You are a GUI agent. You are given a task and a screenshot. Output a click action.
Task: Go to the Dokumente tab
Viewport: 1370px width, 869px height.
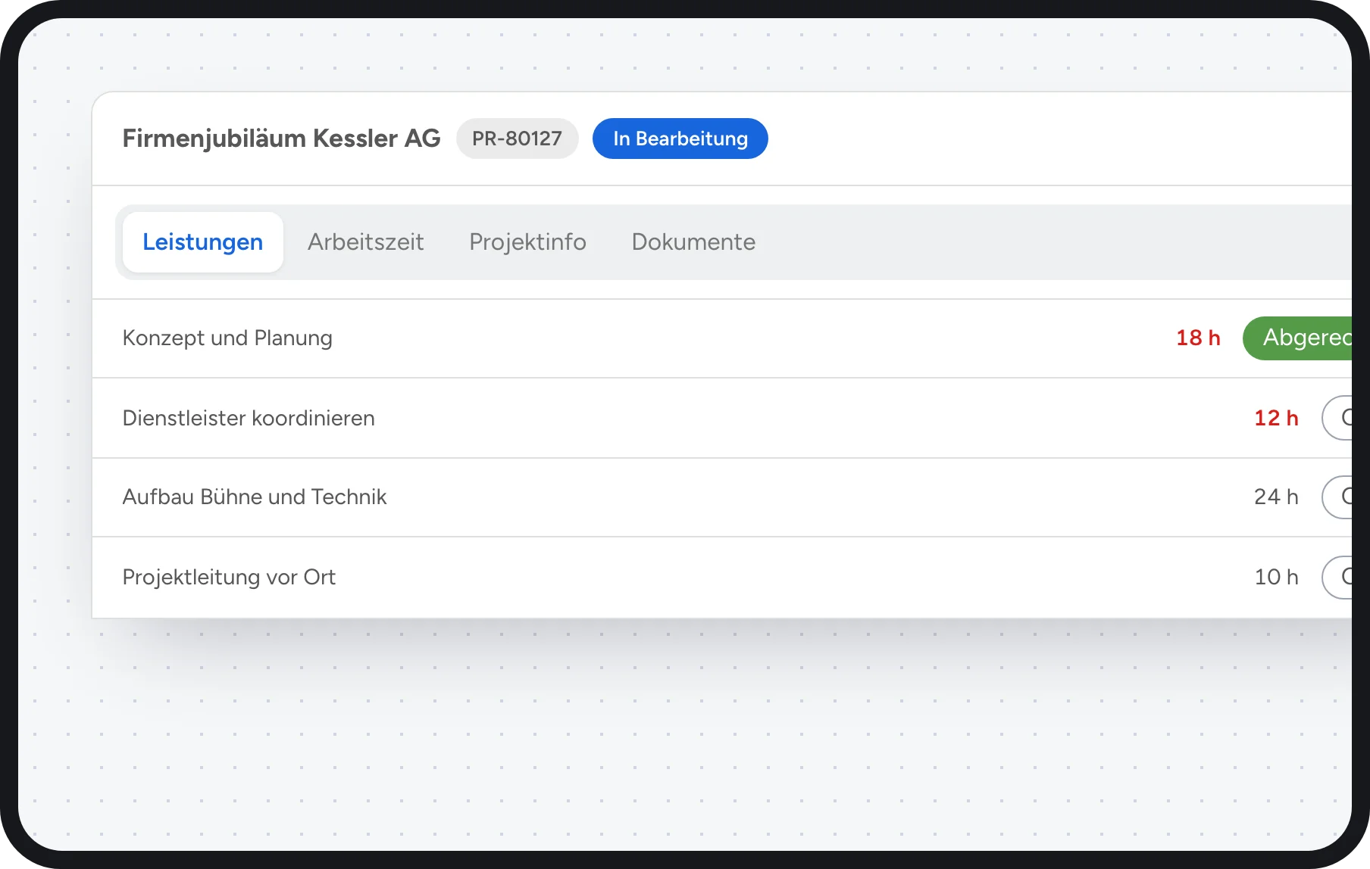694,242
